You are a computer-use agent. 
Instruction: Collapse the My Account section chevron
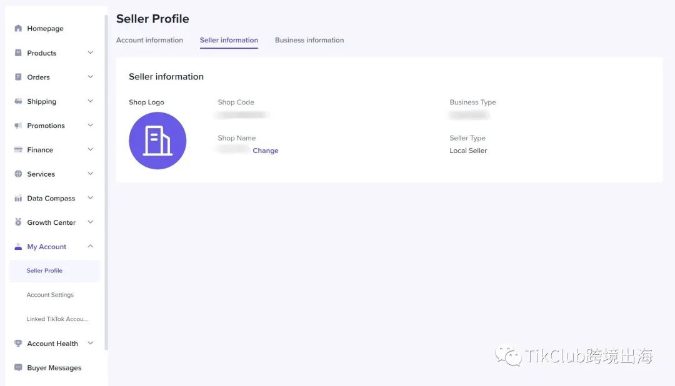point(90,247)
